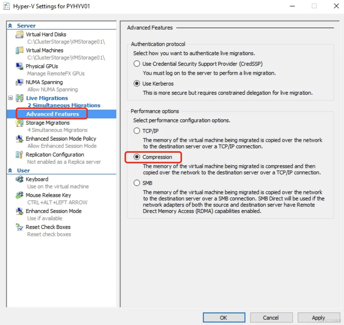The image size is (344, 325).
Task: Click the Cancel button
Action: point(271,317)
